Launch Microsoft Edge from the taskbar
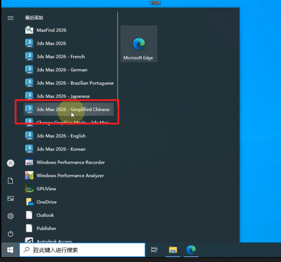The width and height of the screenshot is (281, 262). tap(191, 250)
